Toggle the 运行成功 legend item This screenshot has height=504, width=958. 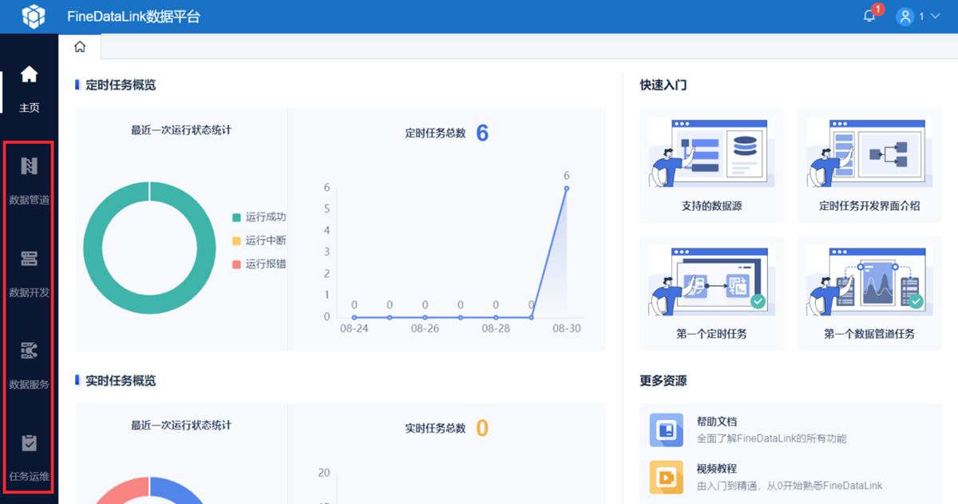(259, 217)
